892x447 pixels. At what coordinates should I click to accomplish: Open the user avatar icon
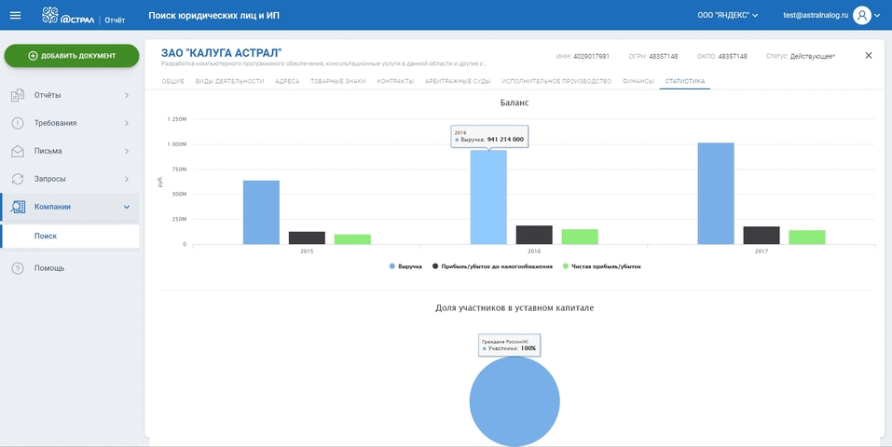point(862,15)
